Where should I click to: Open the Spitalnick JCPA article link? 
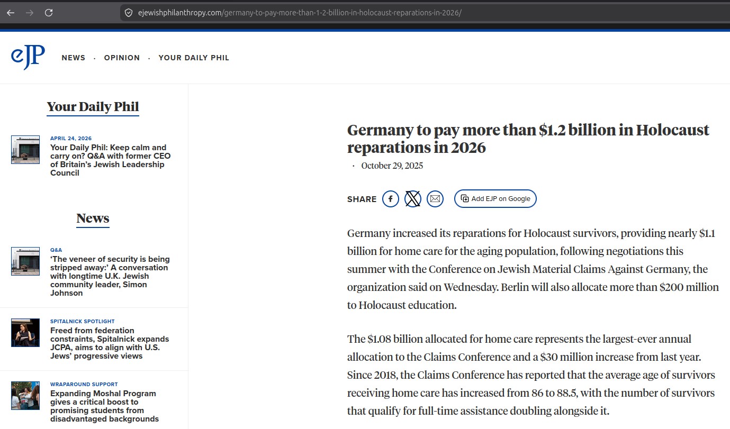[110, 343]
